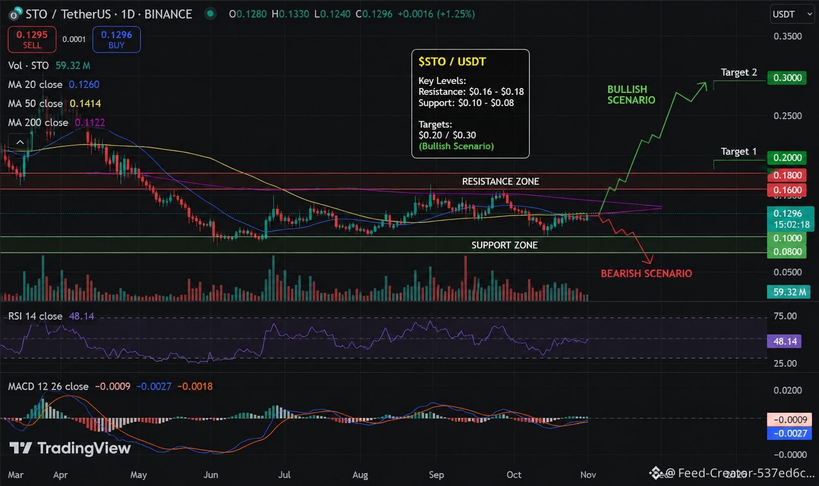Click the Mar label on time axis
The image size is (819, 486).
16,474
